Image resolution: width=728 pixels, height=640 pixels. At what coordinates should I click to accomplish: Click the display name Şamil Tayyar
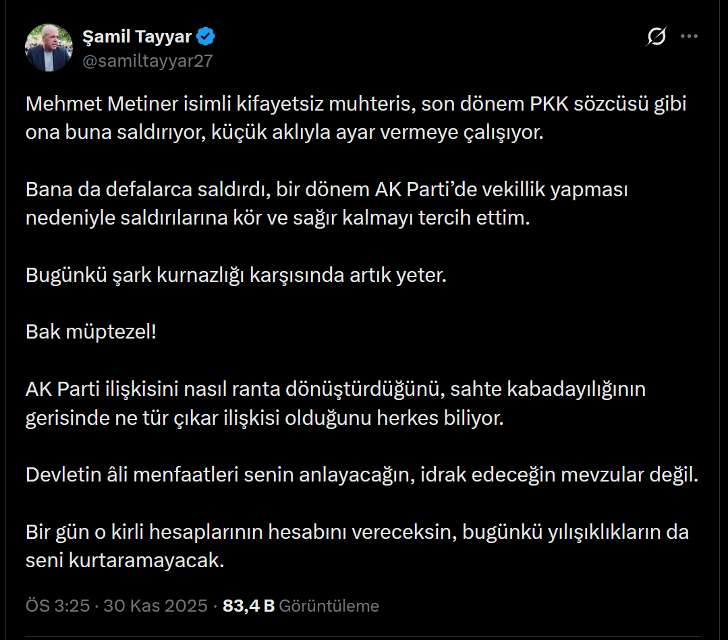pyautogui.click(x=136, y=36)
